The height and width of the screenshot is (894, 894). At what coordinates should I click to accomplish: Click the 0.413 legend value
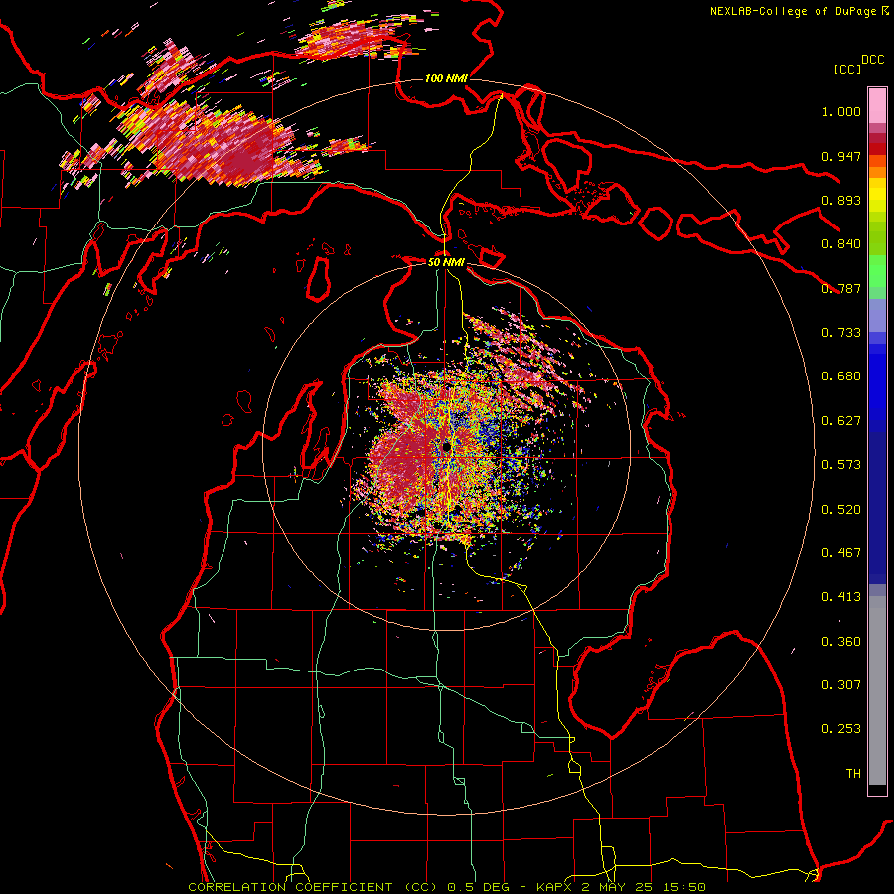click(x=841, y=597)
